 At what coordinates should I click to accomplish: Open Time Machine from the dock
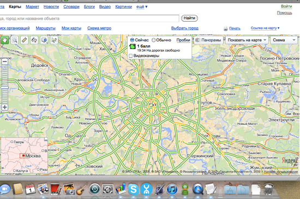95,189
